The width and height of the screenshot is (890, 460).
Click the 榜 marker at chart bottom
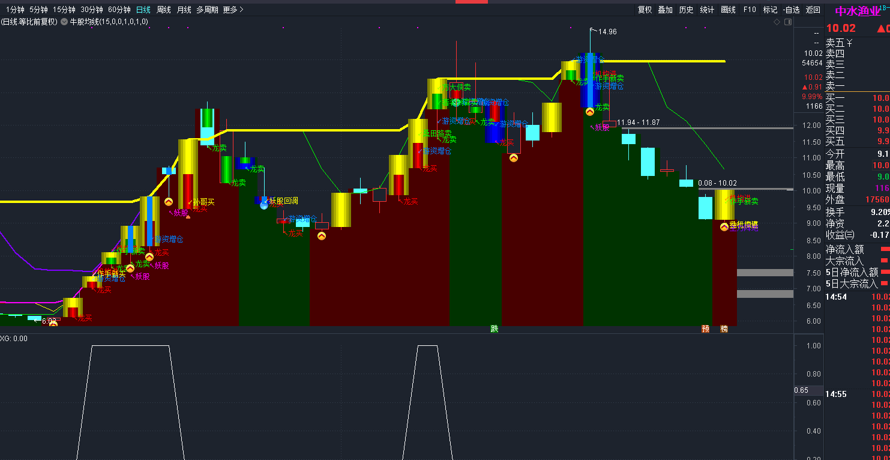click(x=724, y=328)
